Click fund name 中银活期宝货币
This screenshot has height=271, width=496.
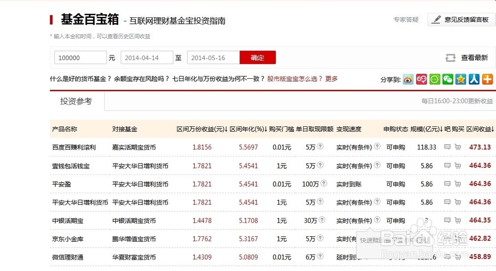pyautogui.click(x=134, y=221)
